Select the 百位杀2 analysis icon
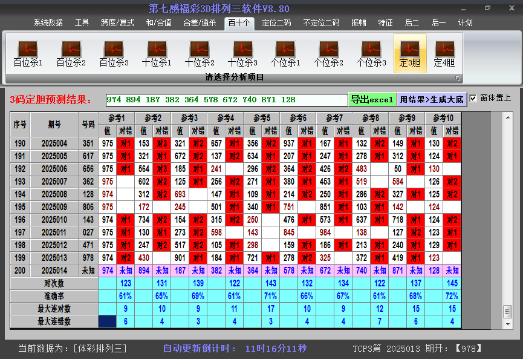 pos(71,53)
